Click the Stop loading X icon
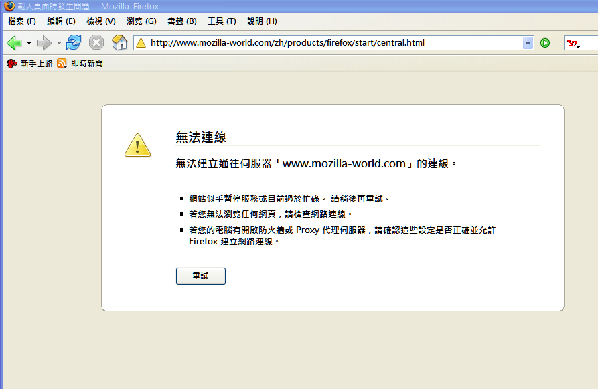The image size is (598, 389). (x=96, y=42)
